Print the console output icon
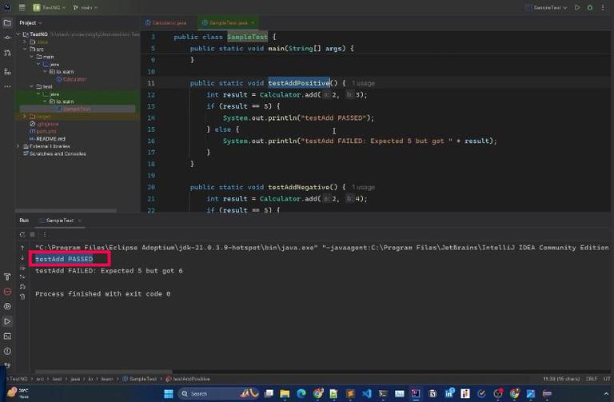The height and width of the screenshot is (402, 614). [x=22, y=287]
